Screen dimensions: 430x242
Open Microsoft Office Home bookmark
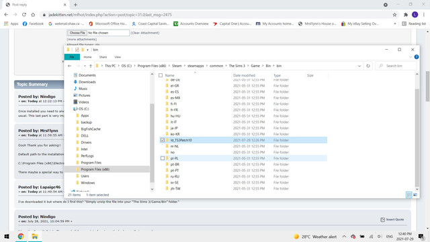pos(107,24)
